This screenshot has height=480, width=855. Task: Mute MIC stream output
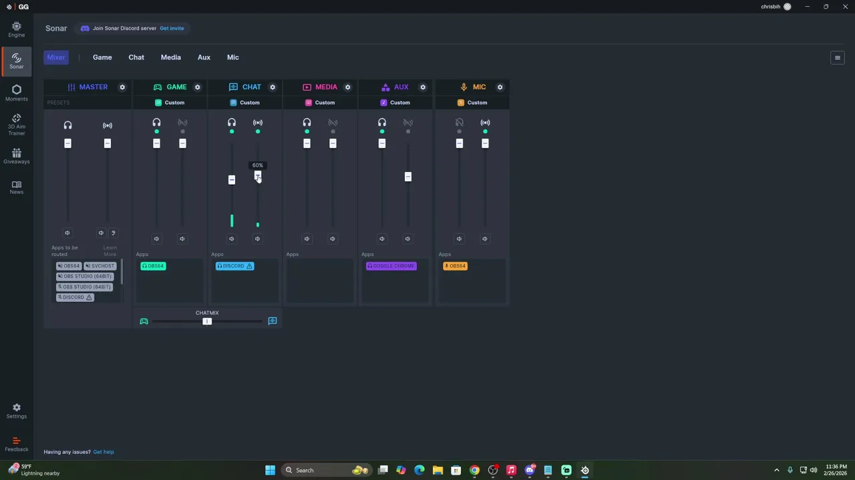[485, 239]
